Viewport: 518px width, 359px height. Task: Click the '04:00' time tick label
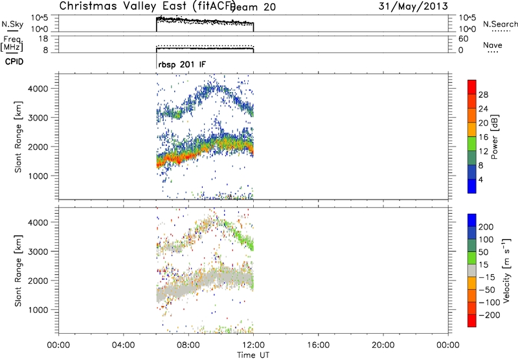pyautogui.click(x=124, y=345)
